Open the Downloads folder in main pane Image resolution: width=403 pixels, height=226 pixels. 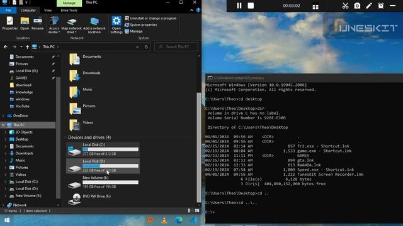(x=85, y=75)
